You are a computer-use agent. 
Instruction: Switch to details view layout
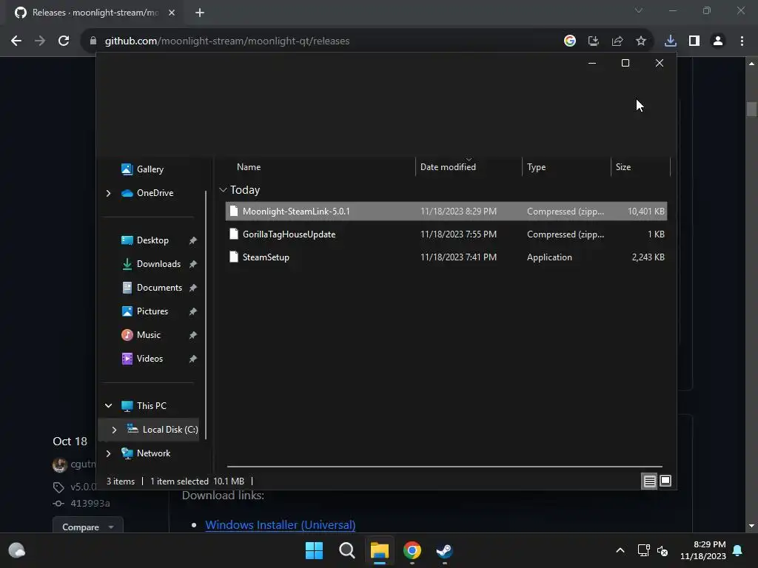[649, 481]
